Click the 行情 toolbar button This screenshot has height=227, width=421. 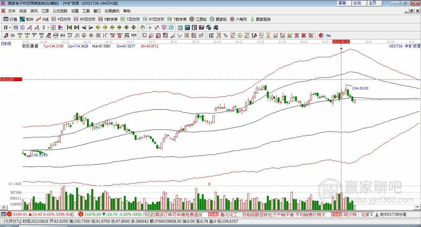[x=11, y=19]
